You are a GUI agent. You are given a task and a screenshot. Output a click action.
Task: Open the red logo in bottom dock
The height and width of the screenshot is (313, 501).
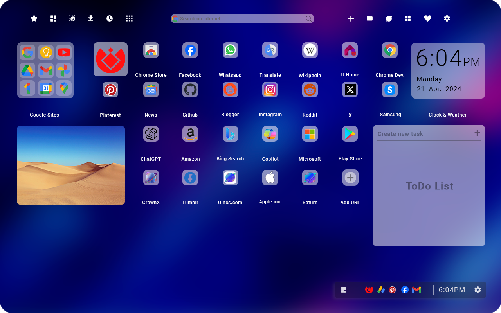[x=369, y=290]
